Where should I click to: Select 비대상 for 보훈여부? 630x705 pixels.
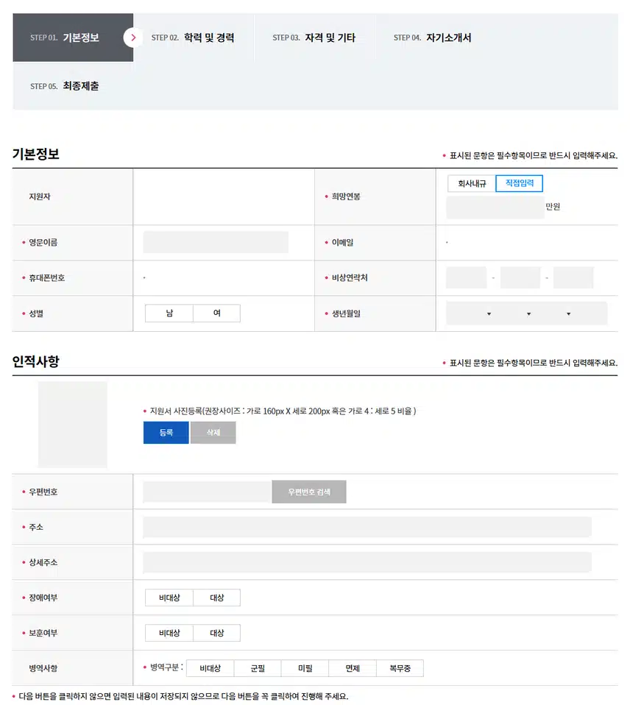click(x=169, y=633)
